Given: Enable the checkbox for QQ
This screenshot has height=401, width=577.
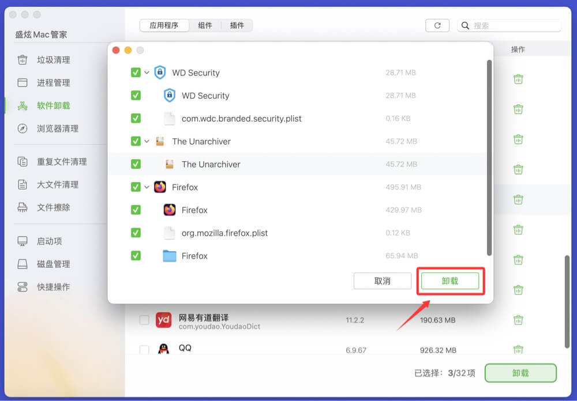Looking at the screenshot, I should 144,348.
